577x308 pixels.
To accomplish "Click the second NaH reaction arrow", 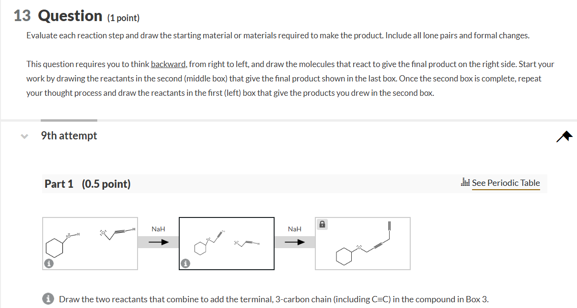I will 295,242.
